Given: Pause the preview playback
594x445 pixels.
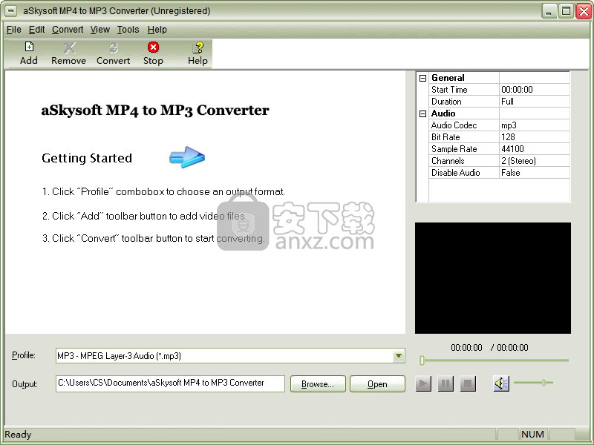Looking at the screenshot, I should point(446,383).
